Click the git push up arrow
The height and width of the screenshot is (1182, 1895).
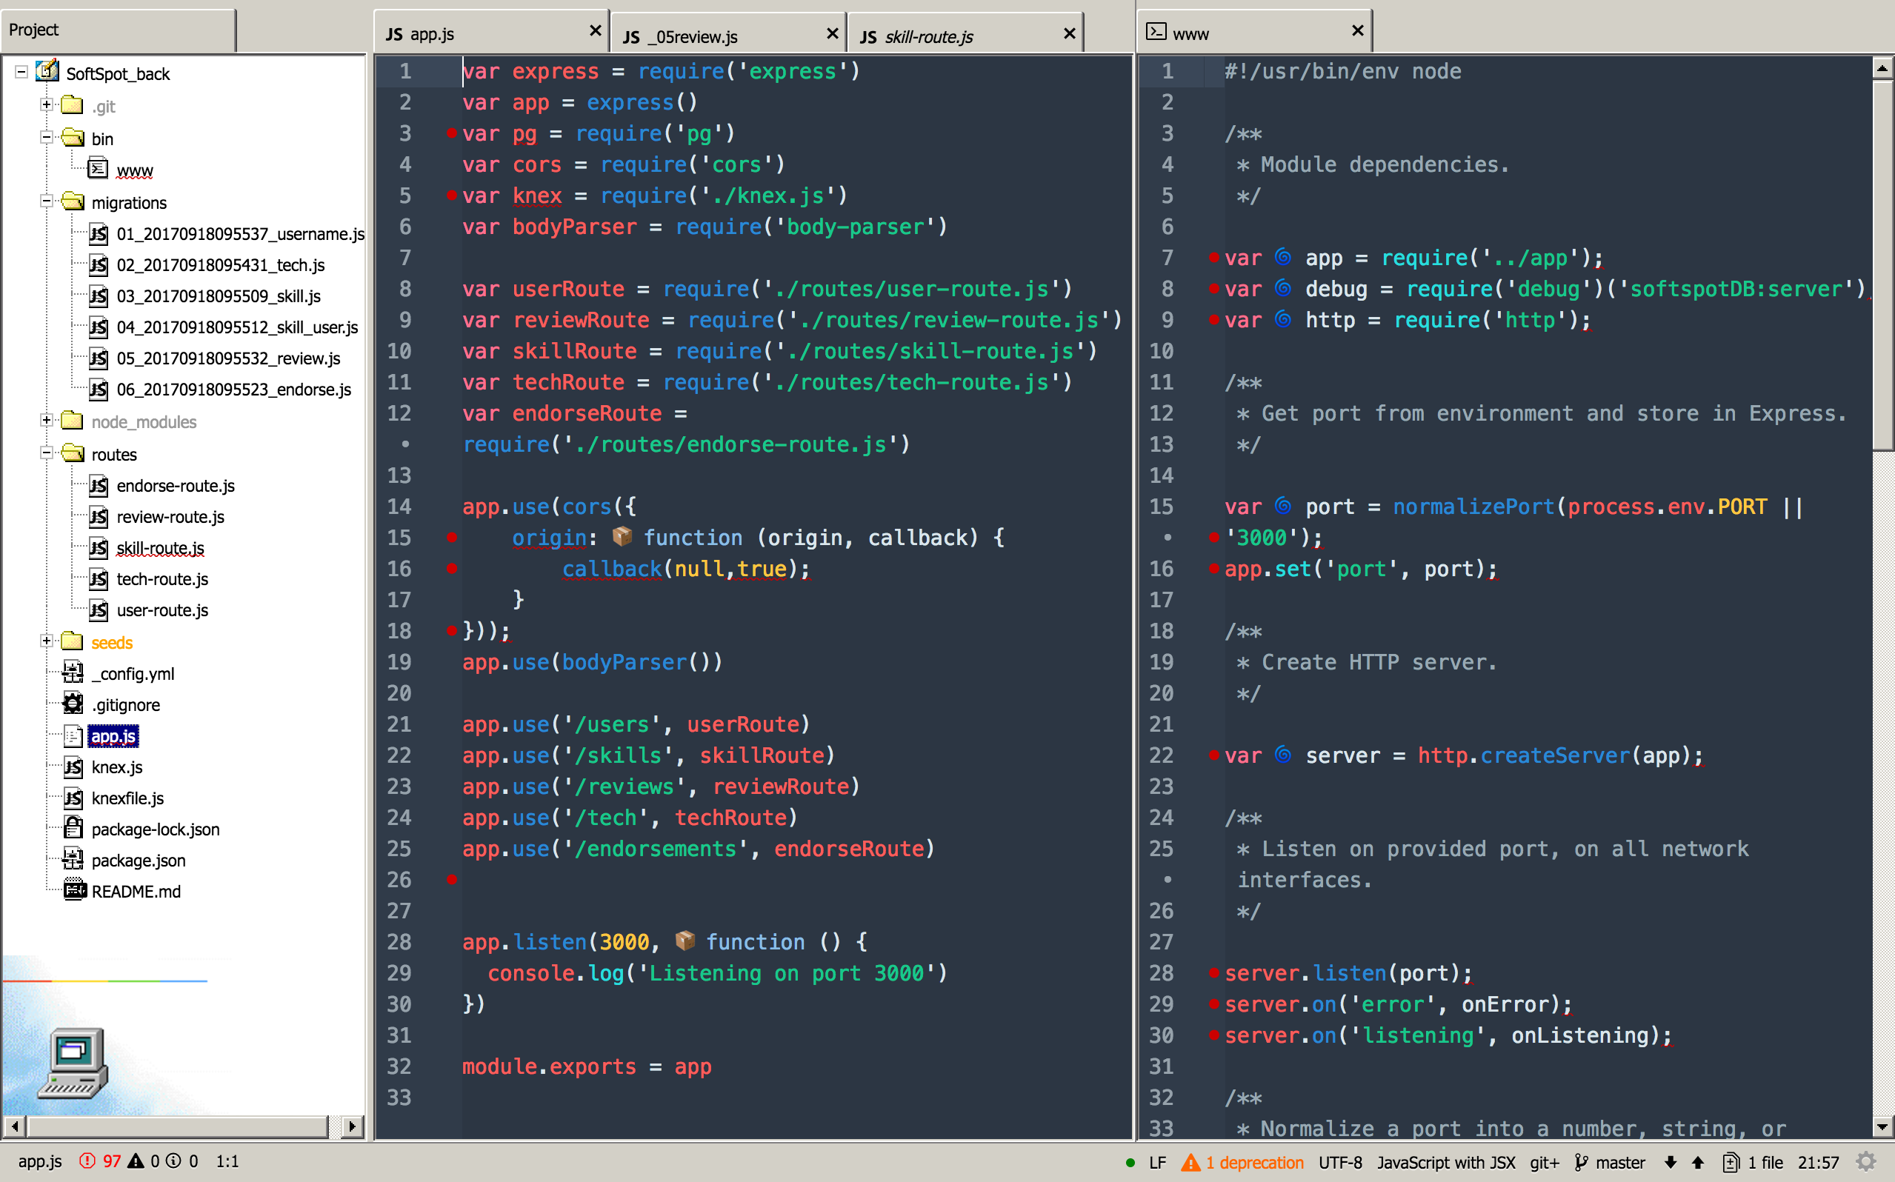tap(1698, 1163)
